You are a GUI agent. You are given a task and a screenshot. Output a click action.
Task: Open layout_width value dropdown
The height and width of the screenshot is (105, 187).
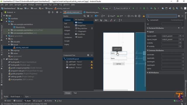coord(180,36)
